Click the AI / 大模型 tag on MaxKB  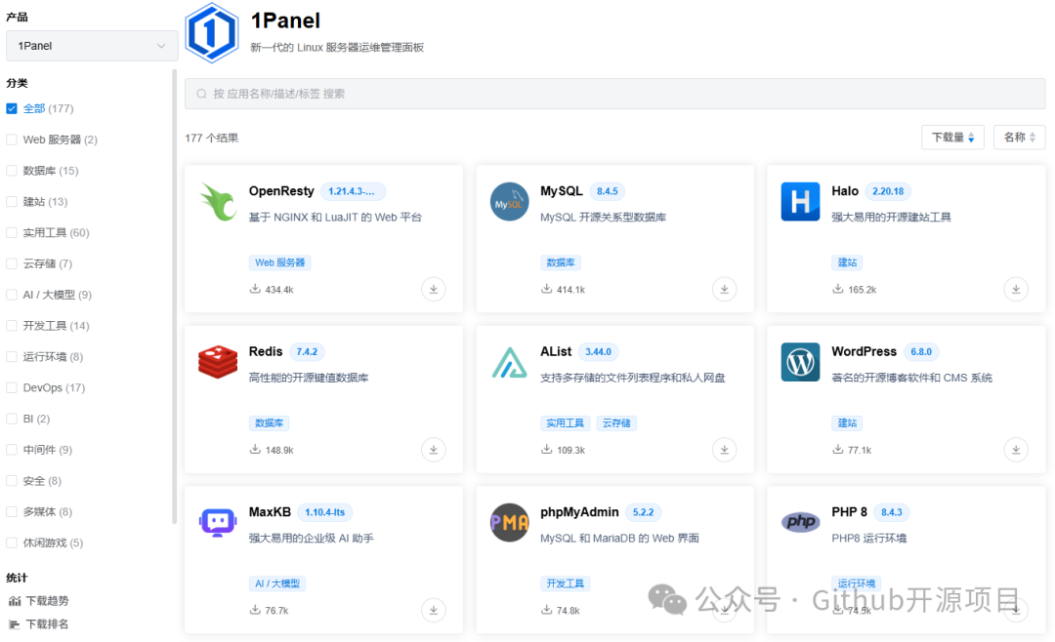(x=277, y=583)
